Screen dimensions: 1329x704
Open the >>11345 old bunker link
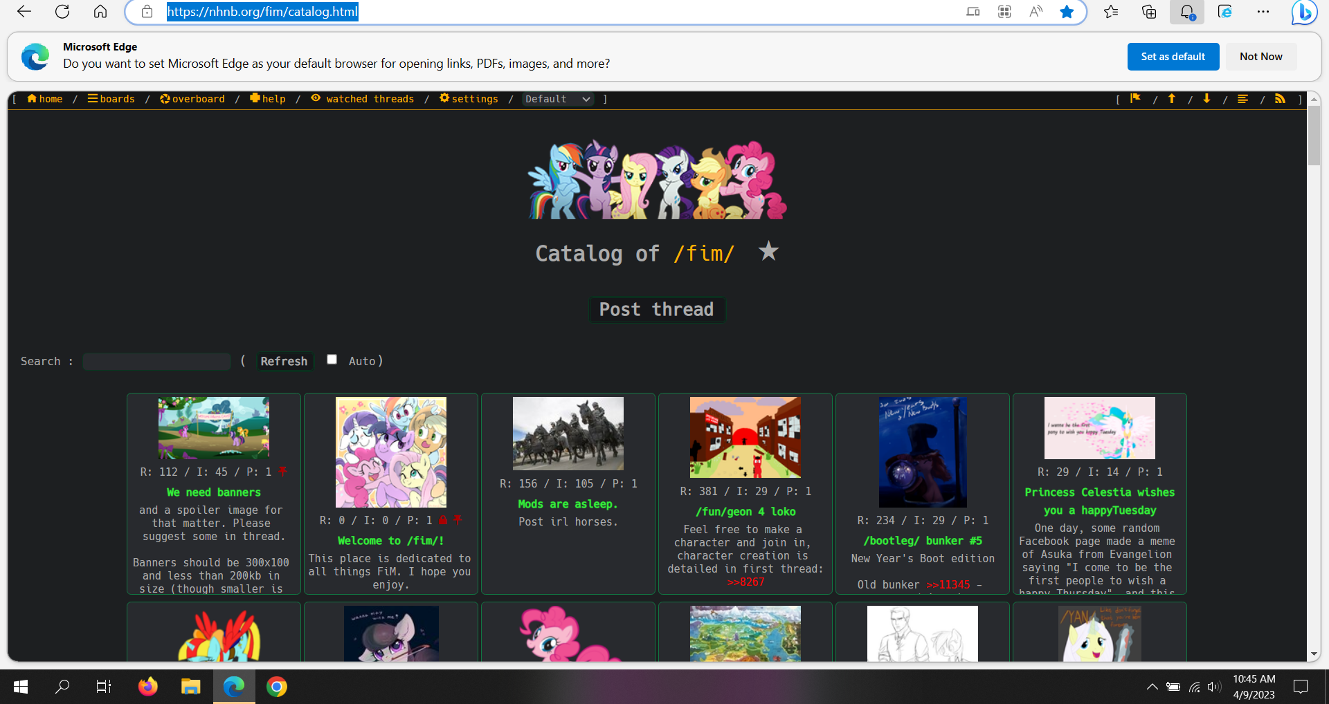pyautogui.click(x=948, y=585)
